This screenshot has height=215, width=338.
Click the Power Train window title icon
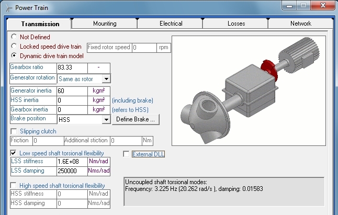[8, 7]
